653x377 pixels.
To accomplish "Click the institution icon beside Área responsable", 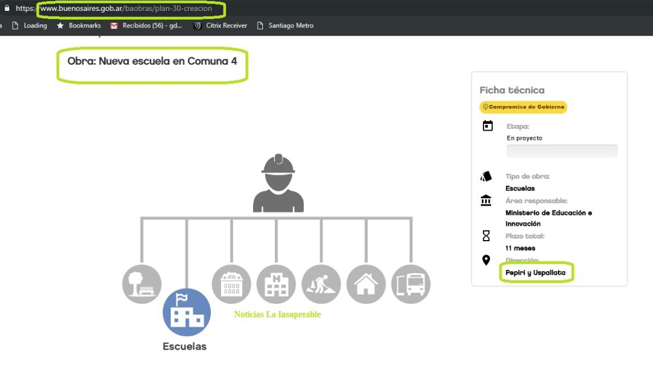I will pyautogui.click(x=486, y=201).
